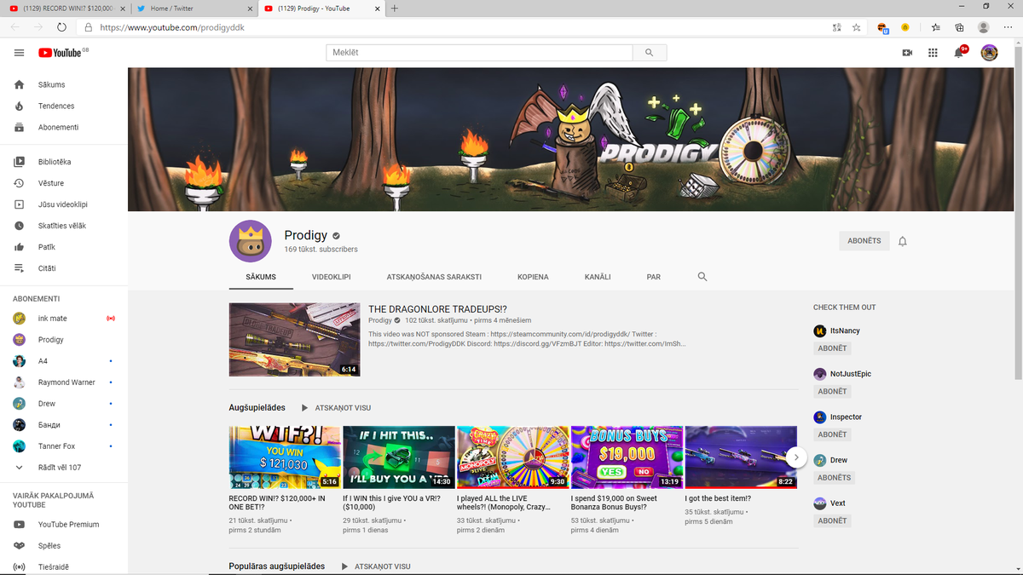The image size is (1023, 575).
Task: Subscribe to Vext channel
Action: pos(832,520)
